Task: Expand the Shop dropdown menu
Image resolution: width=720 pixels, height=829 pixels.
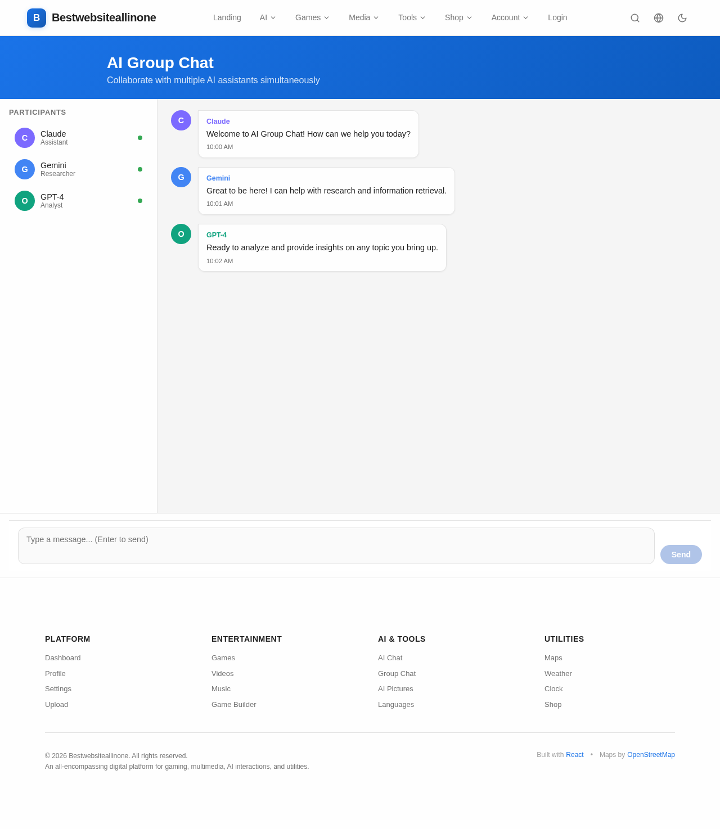Action: 458,18
